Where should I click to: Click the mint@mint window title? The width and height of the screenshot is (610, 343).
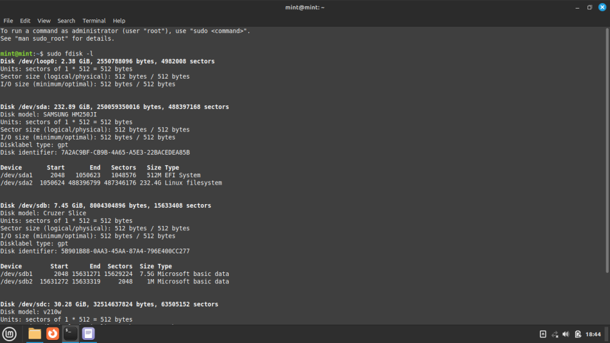click(x=304, y=7)
